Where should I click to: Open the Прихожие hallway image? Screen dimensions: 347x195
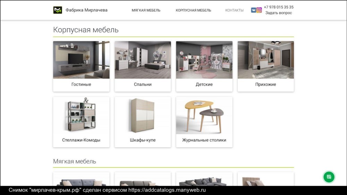click(x=266, y=60)
